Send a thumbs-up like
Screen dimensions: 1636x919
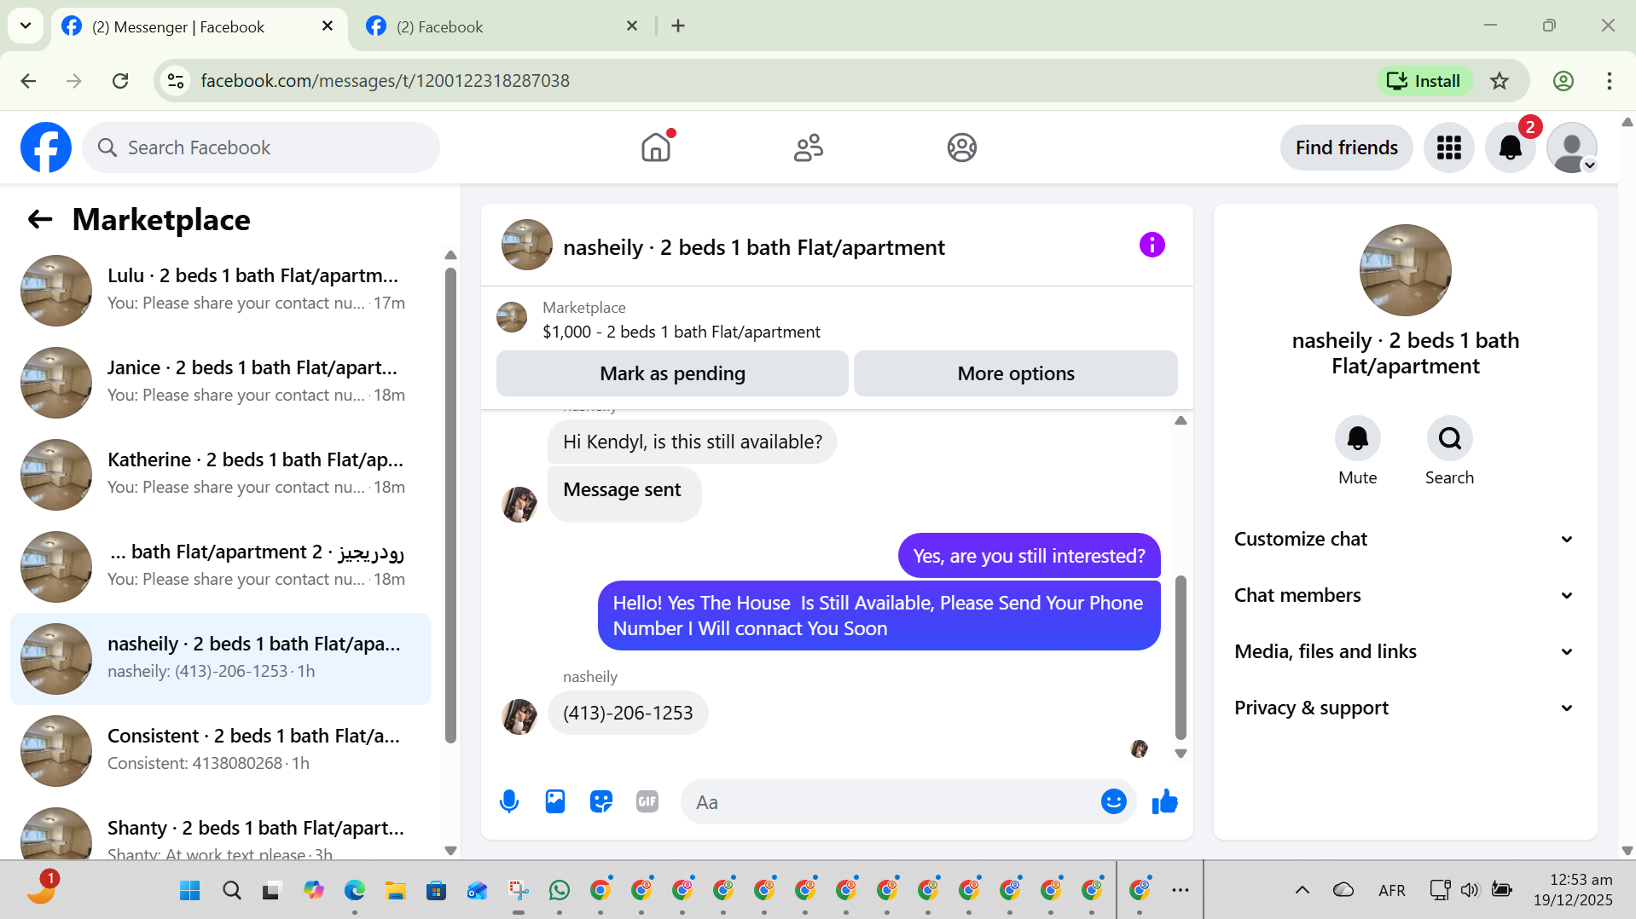[x=1164, y=801]
